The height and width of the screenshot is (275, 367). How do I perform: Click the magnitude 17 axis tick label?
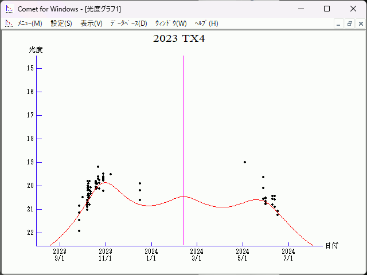[x=30, y=115]
